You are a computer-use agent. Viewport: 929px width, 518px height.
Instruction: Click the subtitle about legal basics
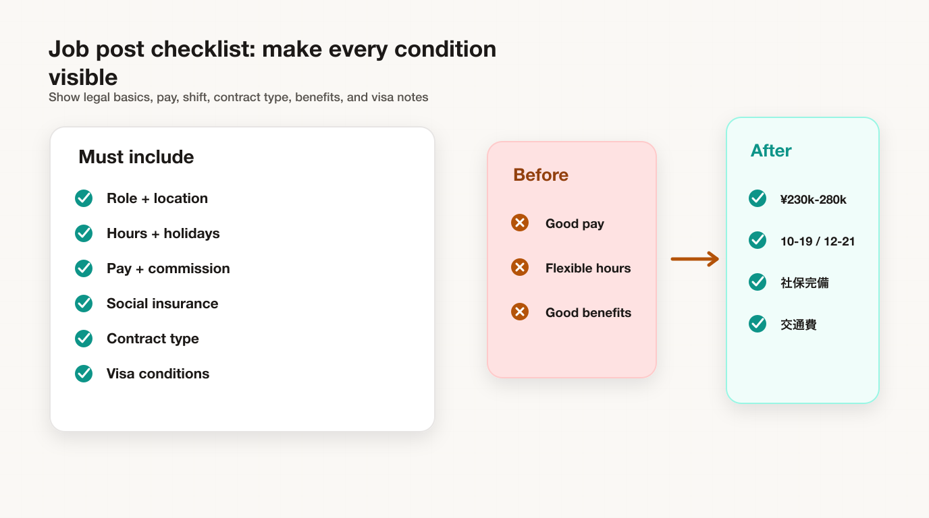(238, 97)
